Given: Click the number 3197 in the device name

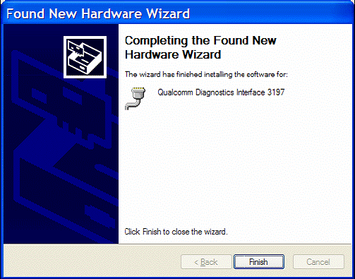Looking at the screenshot, I should pyautogui.click(x=276, y=93).
